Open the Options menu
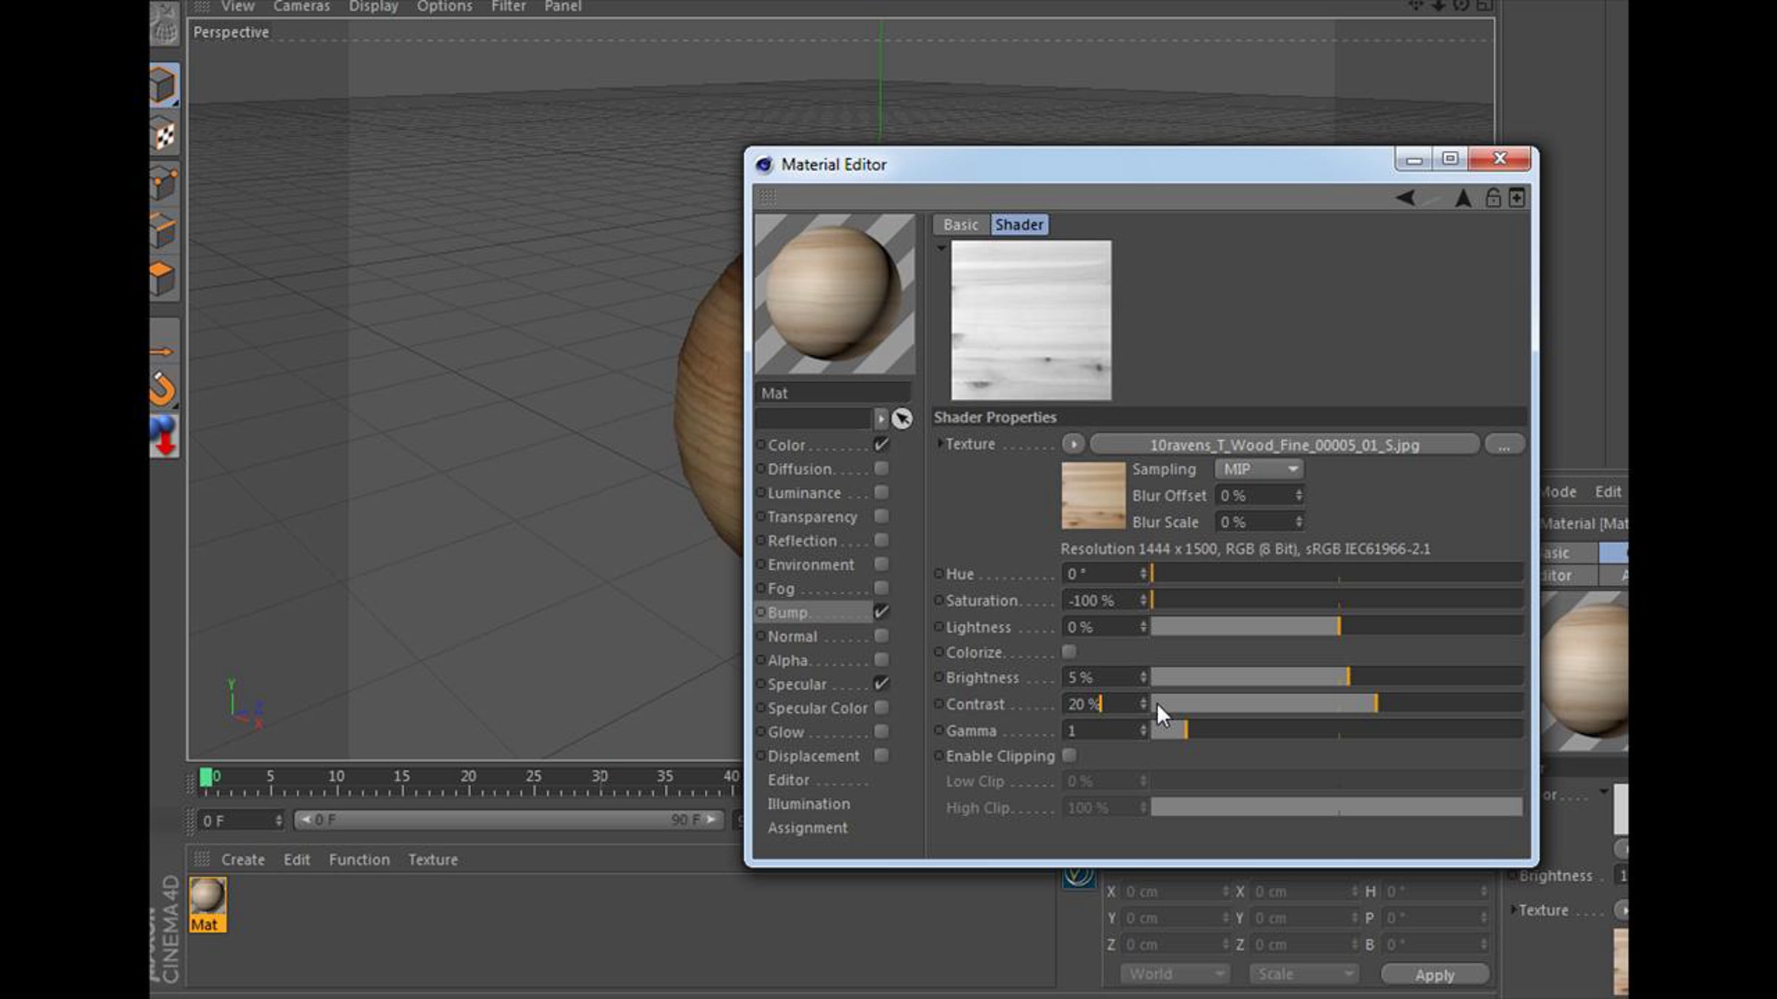 444,6
